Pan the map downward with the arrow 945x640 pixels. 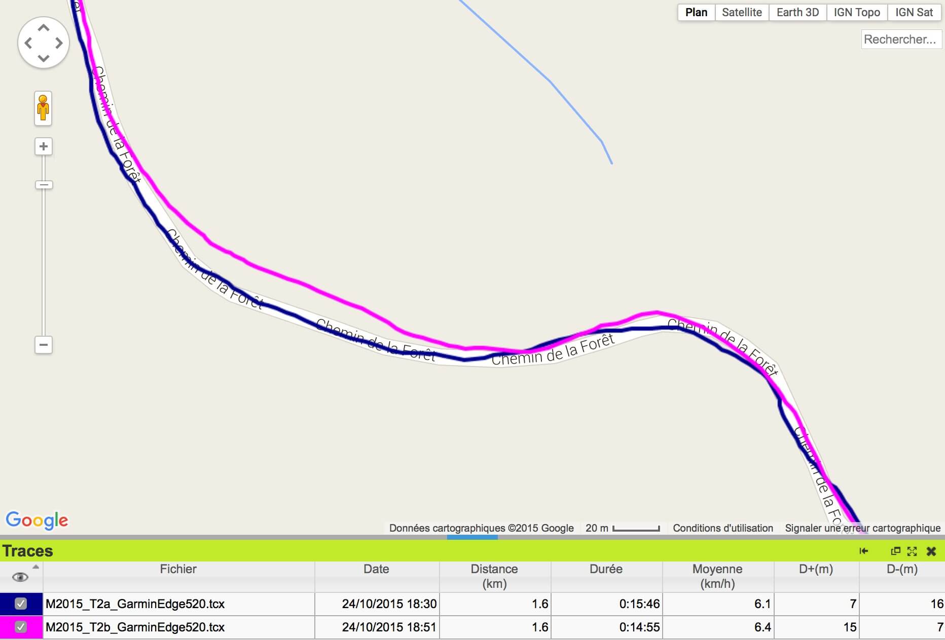tap(44, 58)
